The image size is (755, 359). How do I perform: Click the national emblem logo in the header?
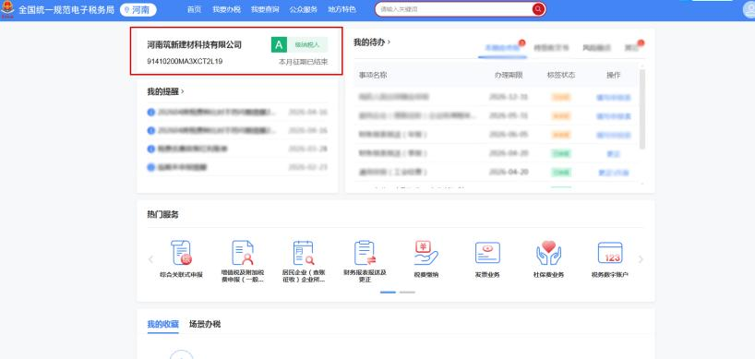click(x=7, y=9)
